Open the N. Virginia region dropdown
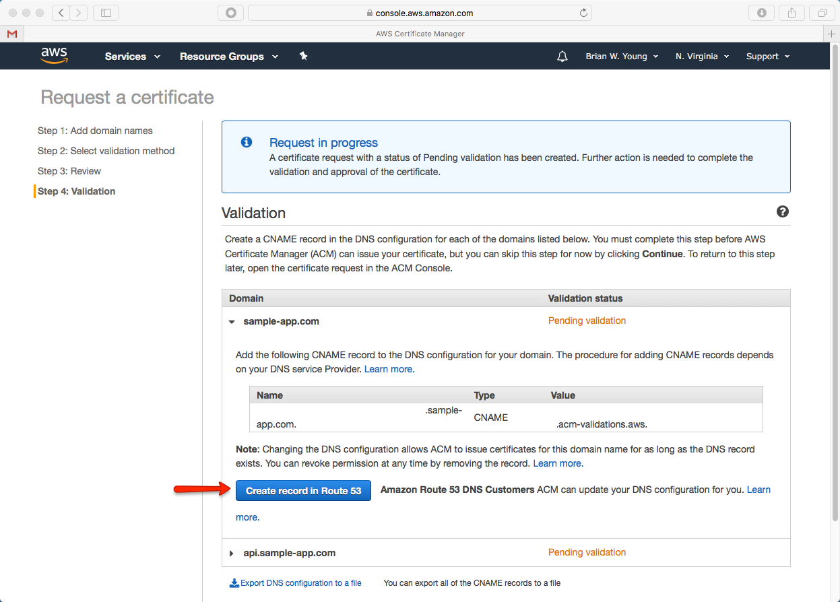 [702, 57]
